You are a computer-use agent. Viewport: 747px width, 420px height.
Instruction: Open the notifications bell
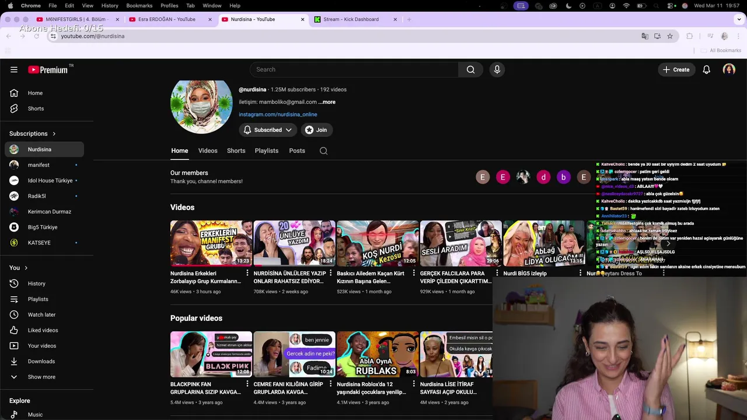click(707, 69)
